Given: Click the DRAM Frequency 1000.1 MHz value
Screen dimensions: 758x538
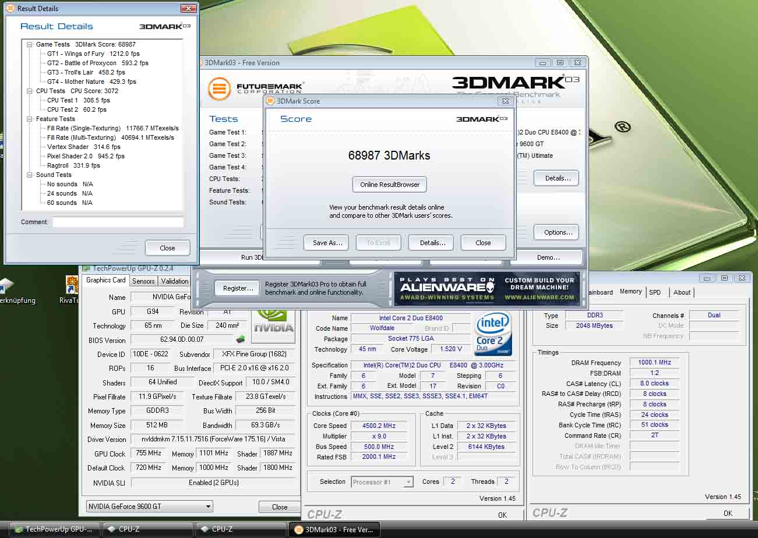Looking at the screenshot, I should pyautogui.click(x=654, y=362).
